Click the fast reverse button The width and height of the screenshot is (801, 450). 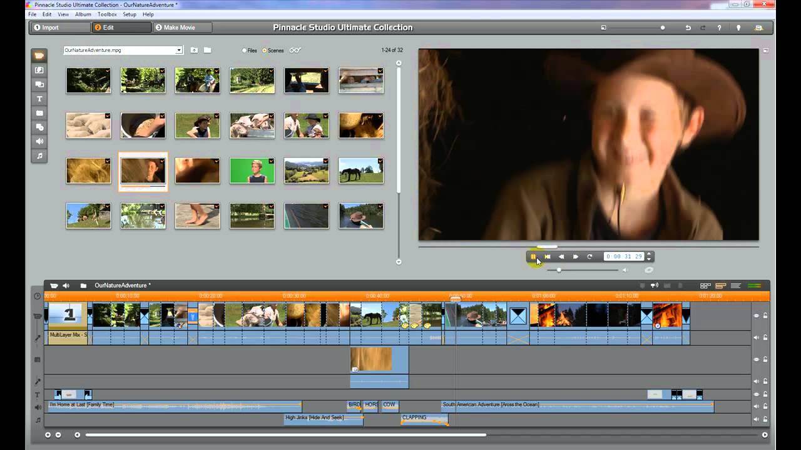(561, 256)
